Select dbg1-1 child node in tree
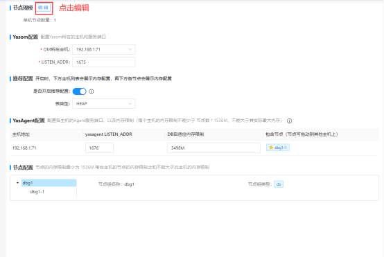384x257 pixels. click(37, 192)
